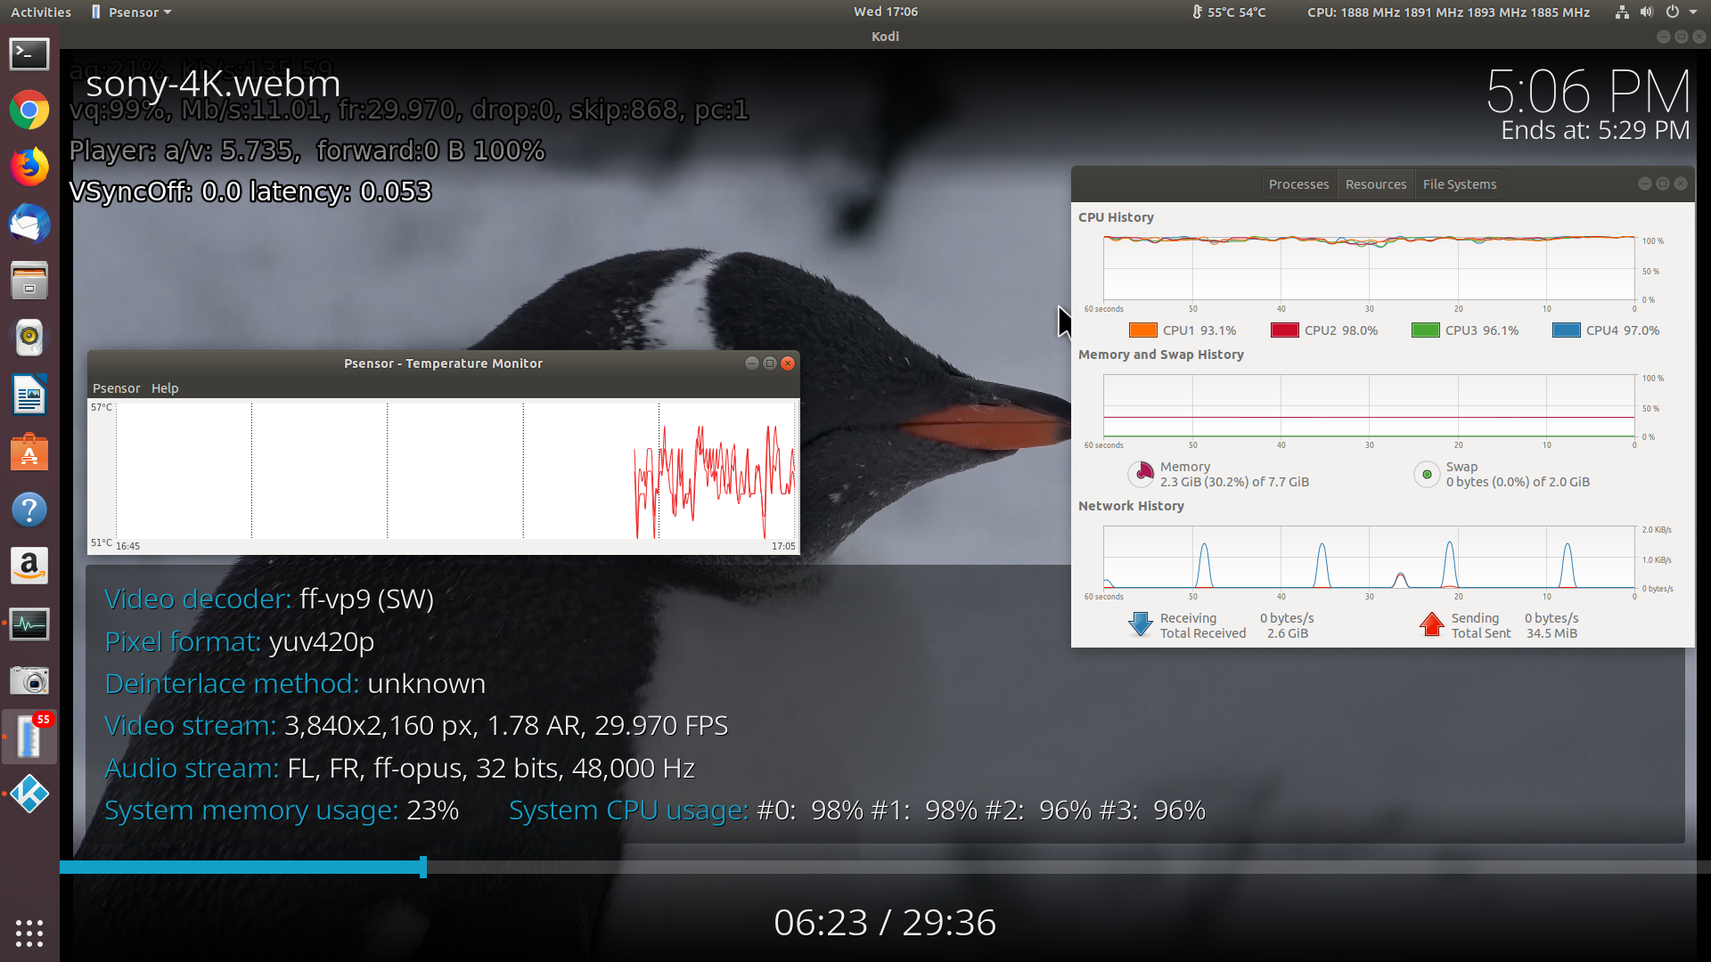Screen dimensions: 1711x962
Task: Click the Video decoder ff-vp9 (SW) line
Action: [269, 599]
